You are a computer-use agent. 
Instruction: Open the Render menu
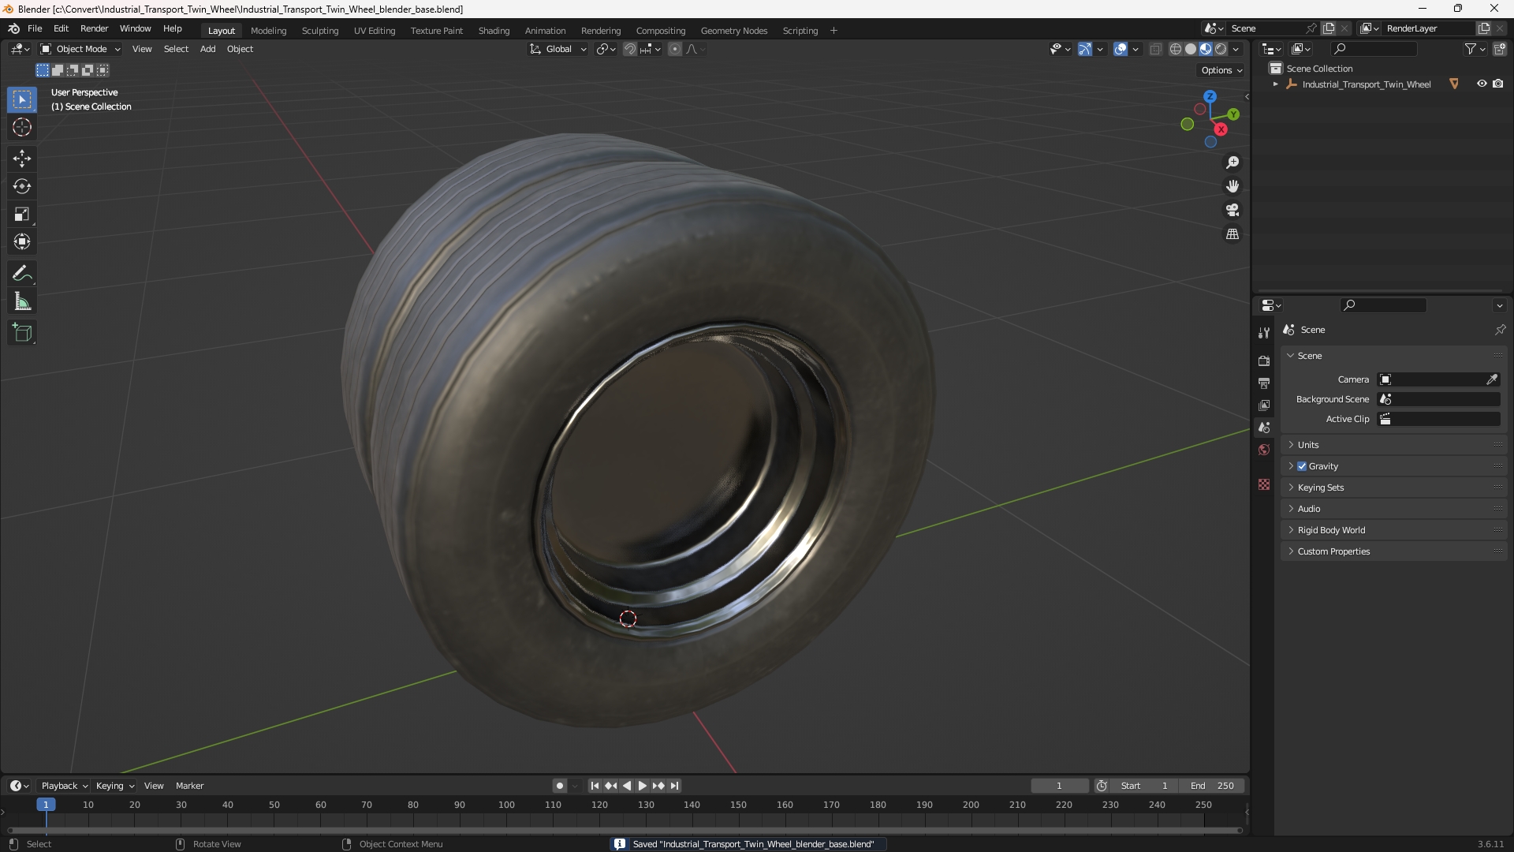pos(94,28)
